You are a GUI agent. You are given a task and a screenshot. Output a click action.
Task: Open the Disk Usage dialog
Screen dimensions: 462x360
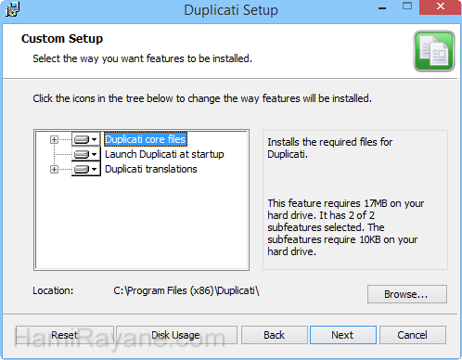(x=176, y=335)
